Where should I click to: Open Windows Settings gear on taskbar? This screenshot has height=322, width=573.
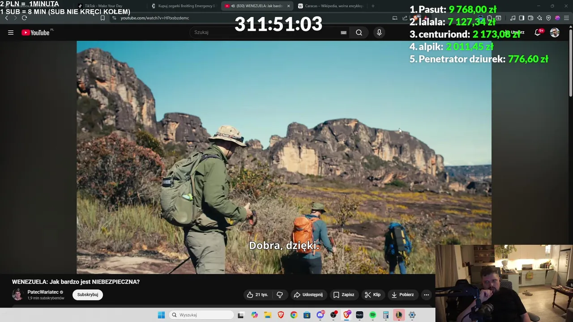pyautogui.click(x=412, y=315)
